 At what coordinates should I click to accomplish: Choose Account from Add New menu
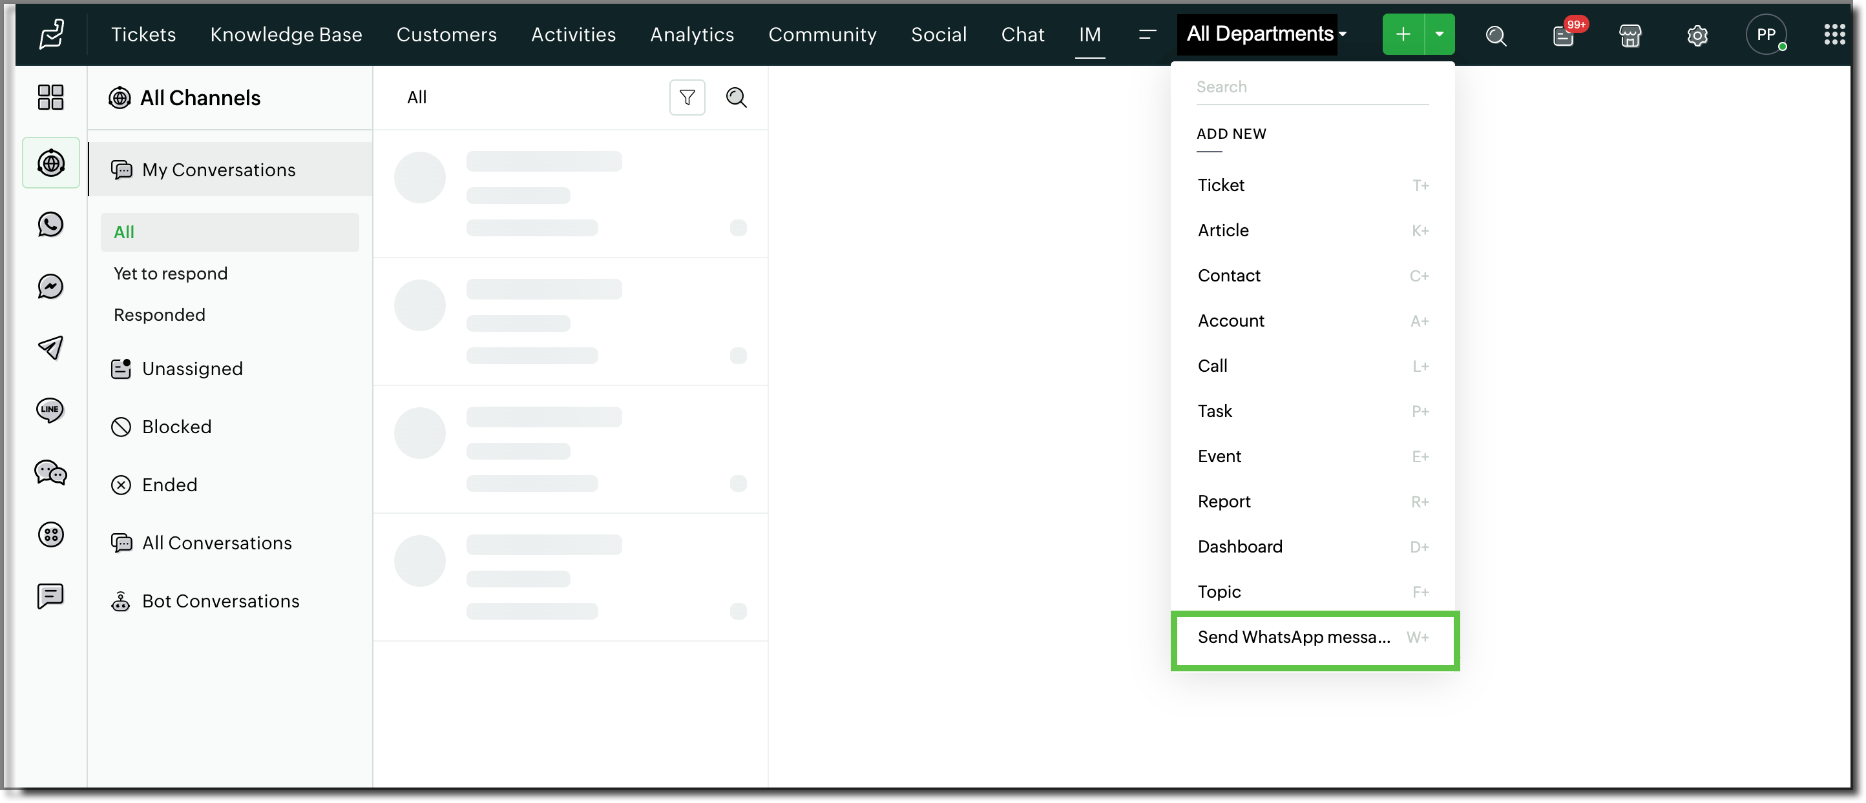click(x=1312, y=320)
